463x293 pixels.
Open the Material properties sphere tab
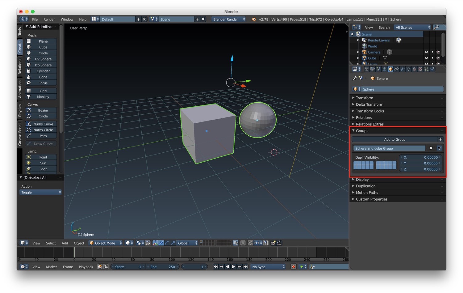point(414,69)
